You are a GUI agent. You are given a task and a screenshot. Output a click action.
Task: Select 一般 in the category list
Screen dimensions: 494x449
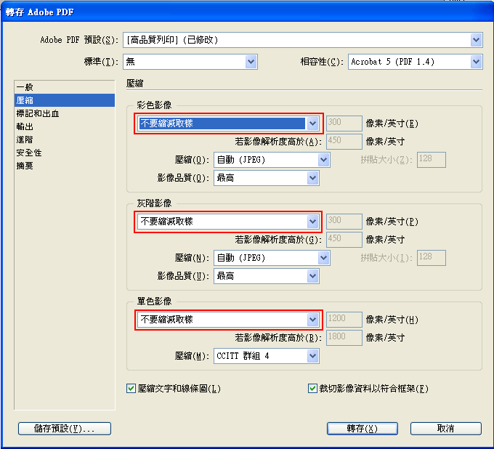pyautogui.click(x=65, y=87)
